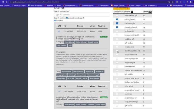Click the density value 32 for personalized gift
Viewport: 194px width, 109px height.
pyautogui.click(x=144, y=15)
